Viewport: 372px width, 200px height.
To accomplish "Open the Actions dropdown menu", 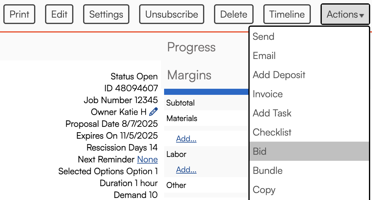I will click(345, 14).
